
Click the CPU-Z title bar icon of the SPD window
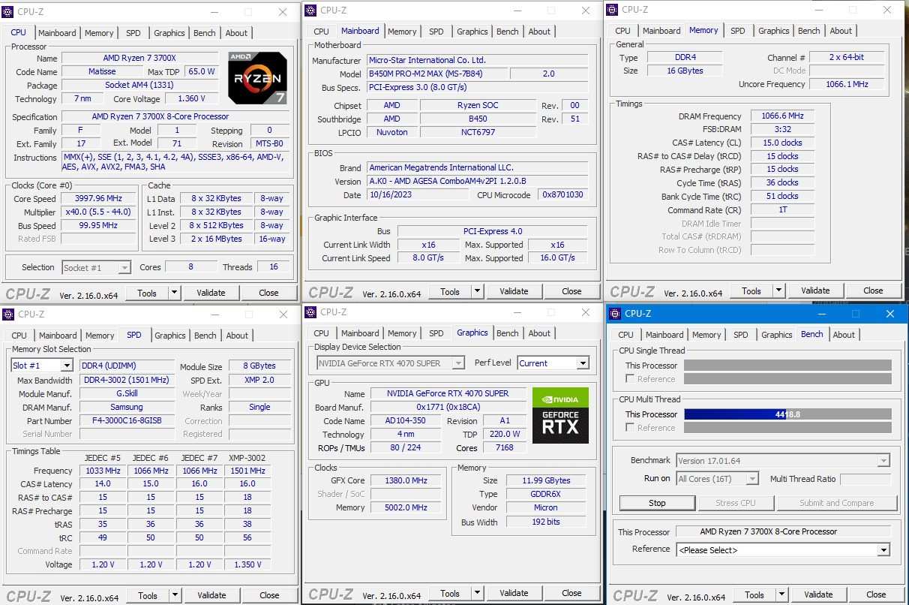pos(8,315)
